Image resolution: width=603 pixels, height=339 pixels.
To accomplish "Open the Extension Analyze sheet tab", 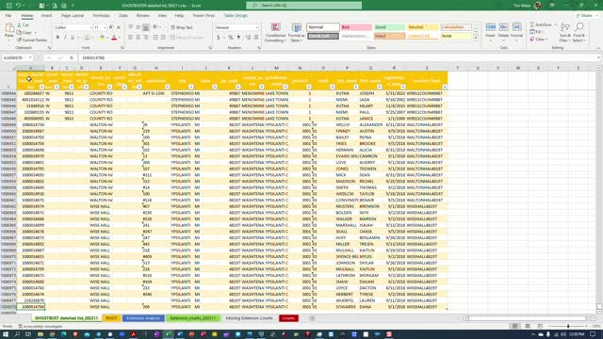I will 143,318.
